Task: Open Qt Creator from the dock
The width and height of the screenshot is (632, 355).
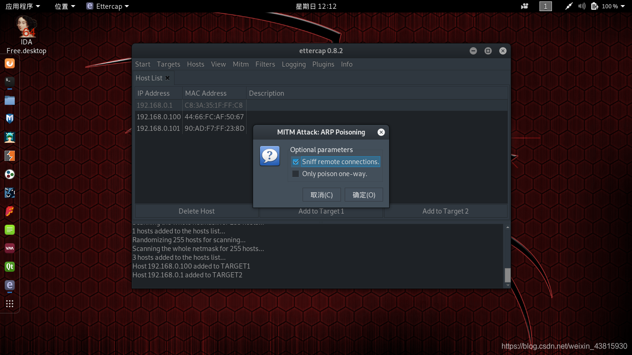Action: pos(10,267)
